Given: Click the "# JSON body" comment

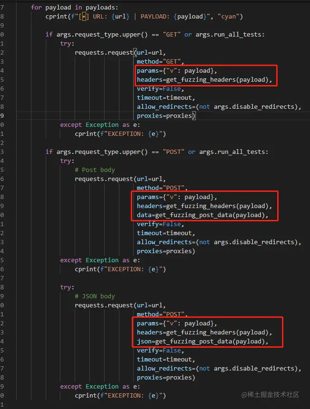Looking at the screenshot, I should pyautogui.click(x=95, y=296).
